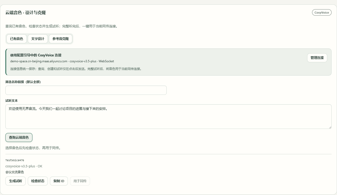
Task: Select the TestVoice476 voice name
Action: click(15, 160)
